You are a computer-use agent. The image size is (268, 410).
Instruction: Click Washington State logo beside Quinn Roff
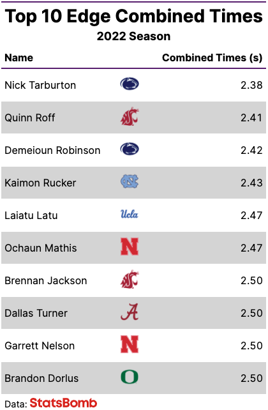point(130,117)
